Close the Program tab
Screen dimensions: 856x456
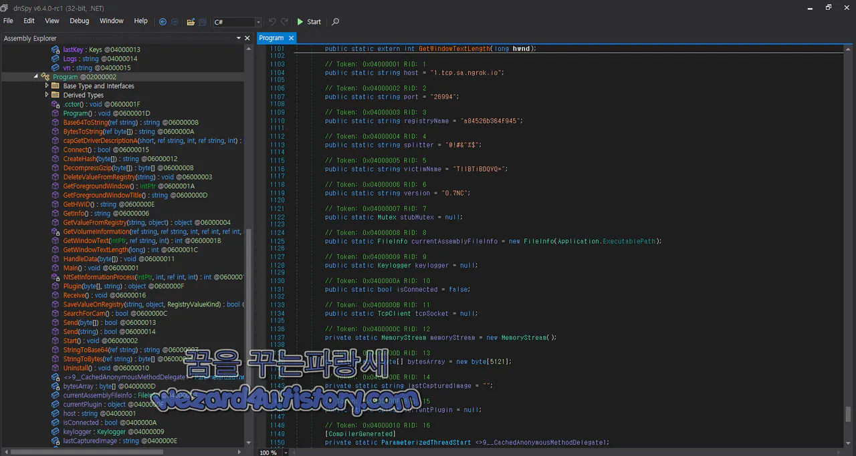(292, 38)
